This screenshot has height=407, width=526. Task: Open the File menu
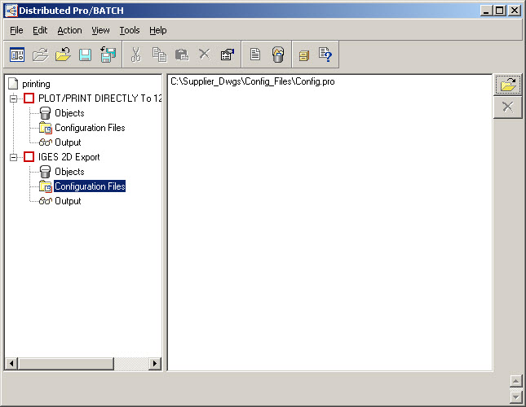(x=16, y=30)
